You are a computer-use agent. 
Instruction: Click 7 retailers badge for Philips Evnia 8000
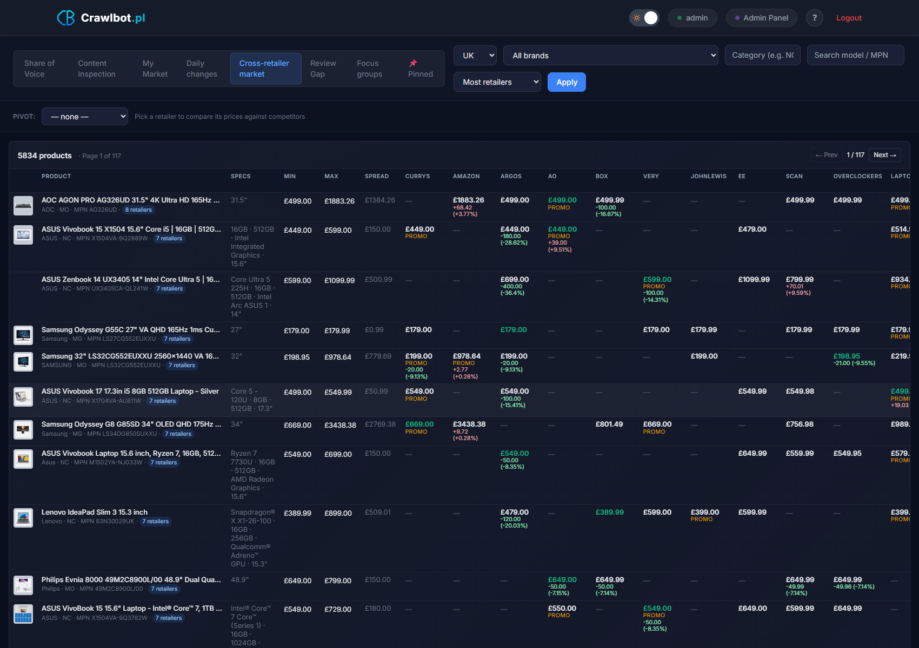tap(164, 589)
